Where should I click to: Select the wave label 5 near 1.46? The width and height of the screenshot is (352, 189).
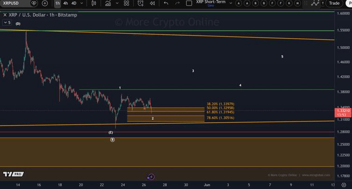click(282, 57)
